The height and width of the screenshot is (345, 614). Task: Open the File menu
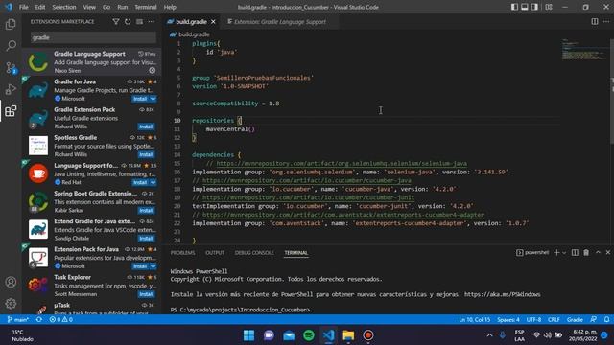[x=23, y=7]
